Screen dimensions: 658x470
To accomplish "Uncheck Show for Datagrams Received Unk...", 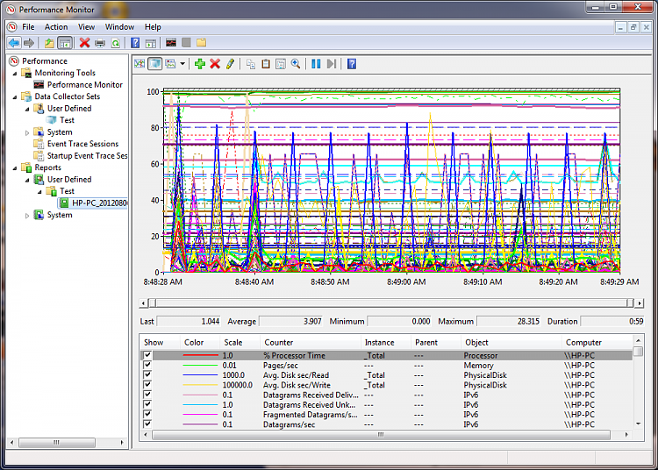I will click(x=147, y=404).
